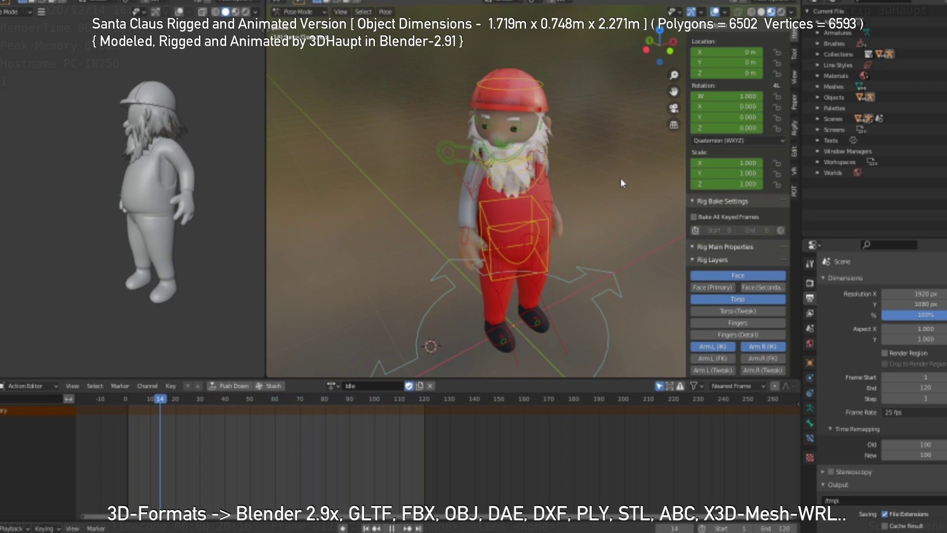The width and height of the screenshot is (947, 533).
Task: Toggle the camera view icon in viewport
Action: [x=674, y=108]
